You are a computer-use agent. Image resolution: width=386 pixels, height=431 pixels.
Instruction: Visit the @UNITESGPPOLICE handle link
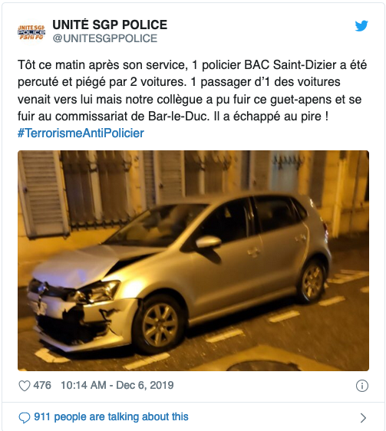(x=105, y=38)
